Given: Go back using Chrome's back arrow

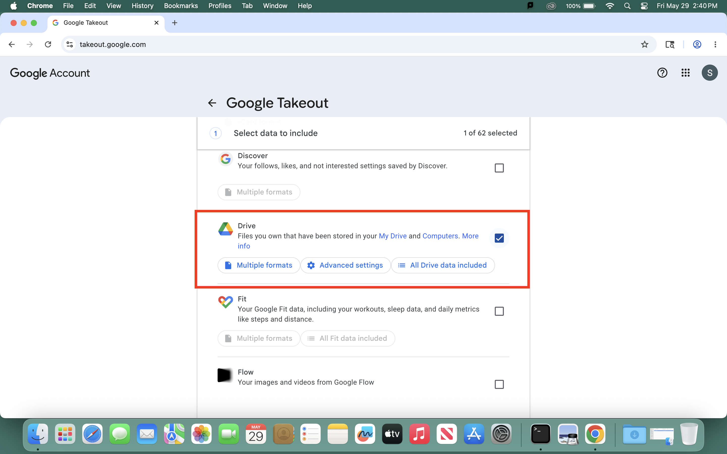Looking at the screenshot, I should tap(12, 44).
